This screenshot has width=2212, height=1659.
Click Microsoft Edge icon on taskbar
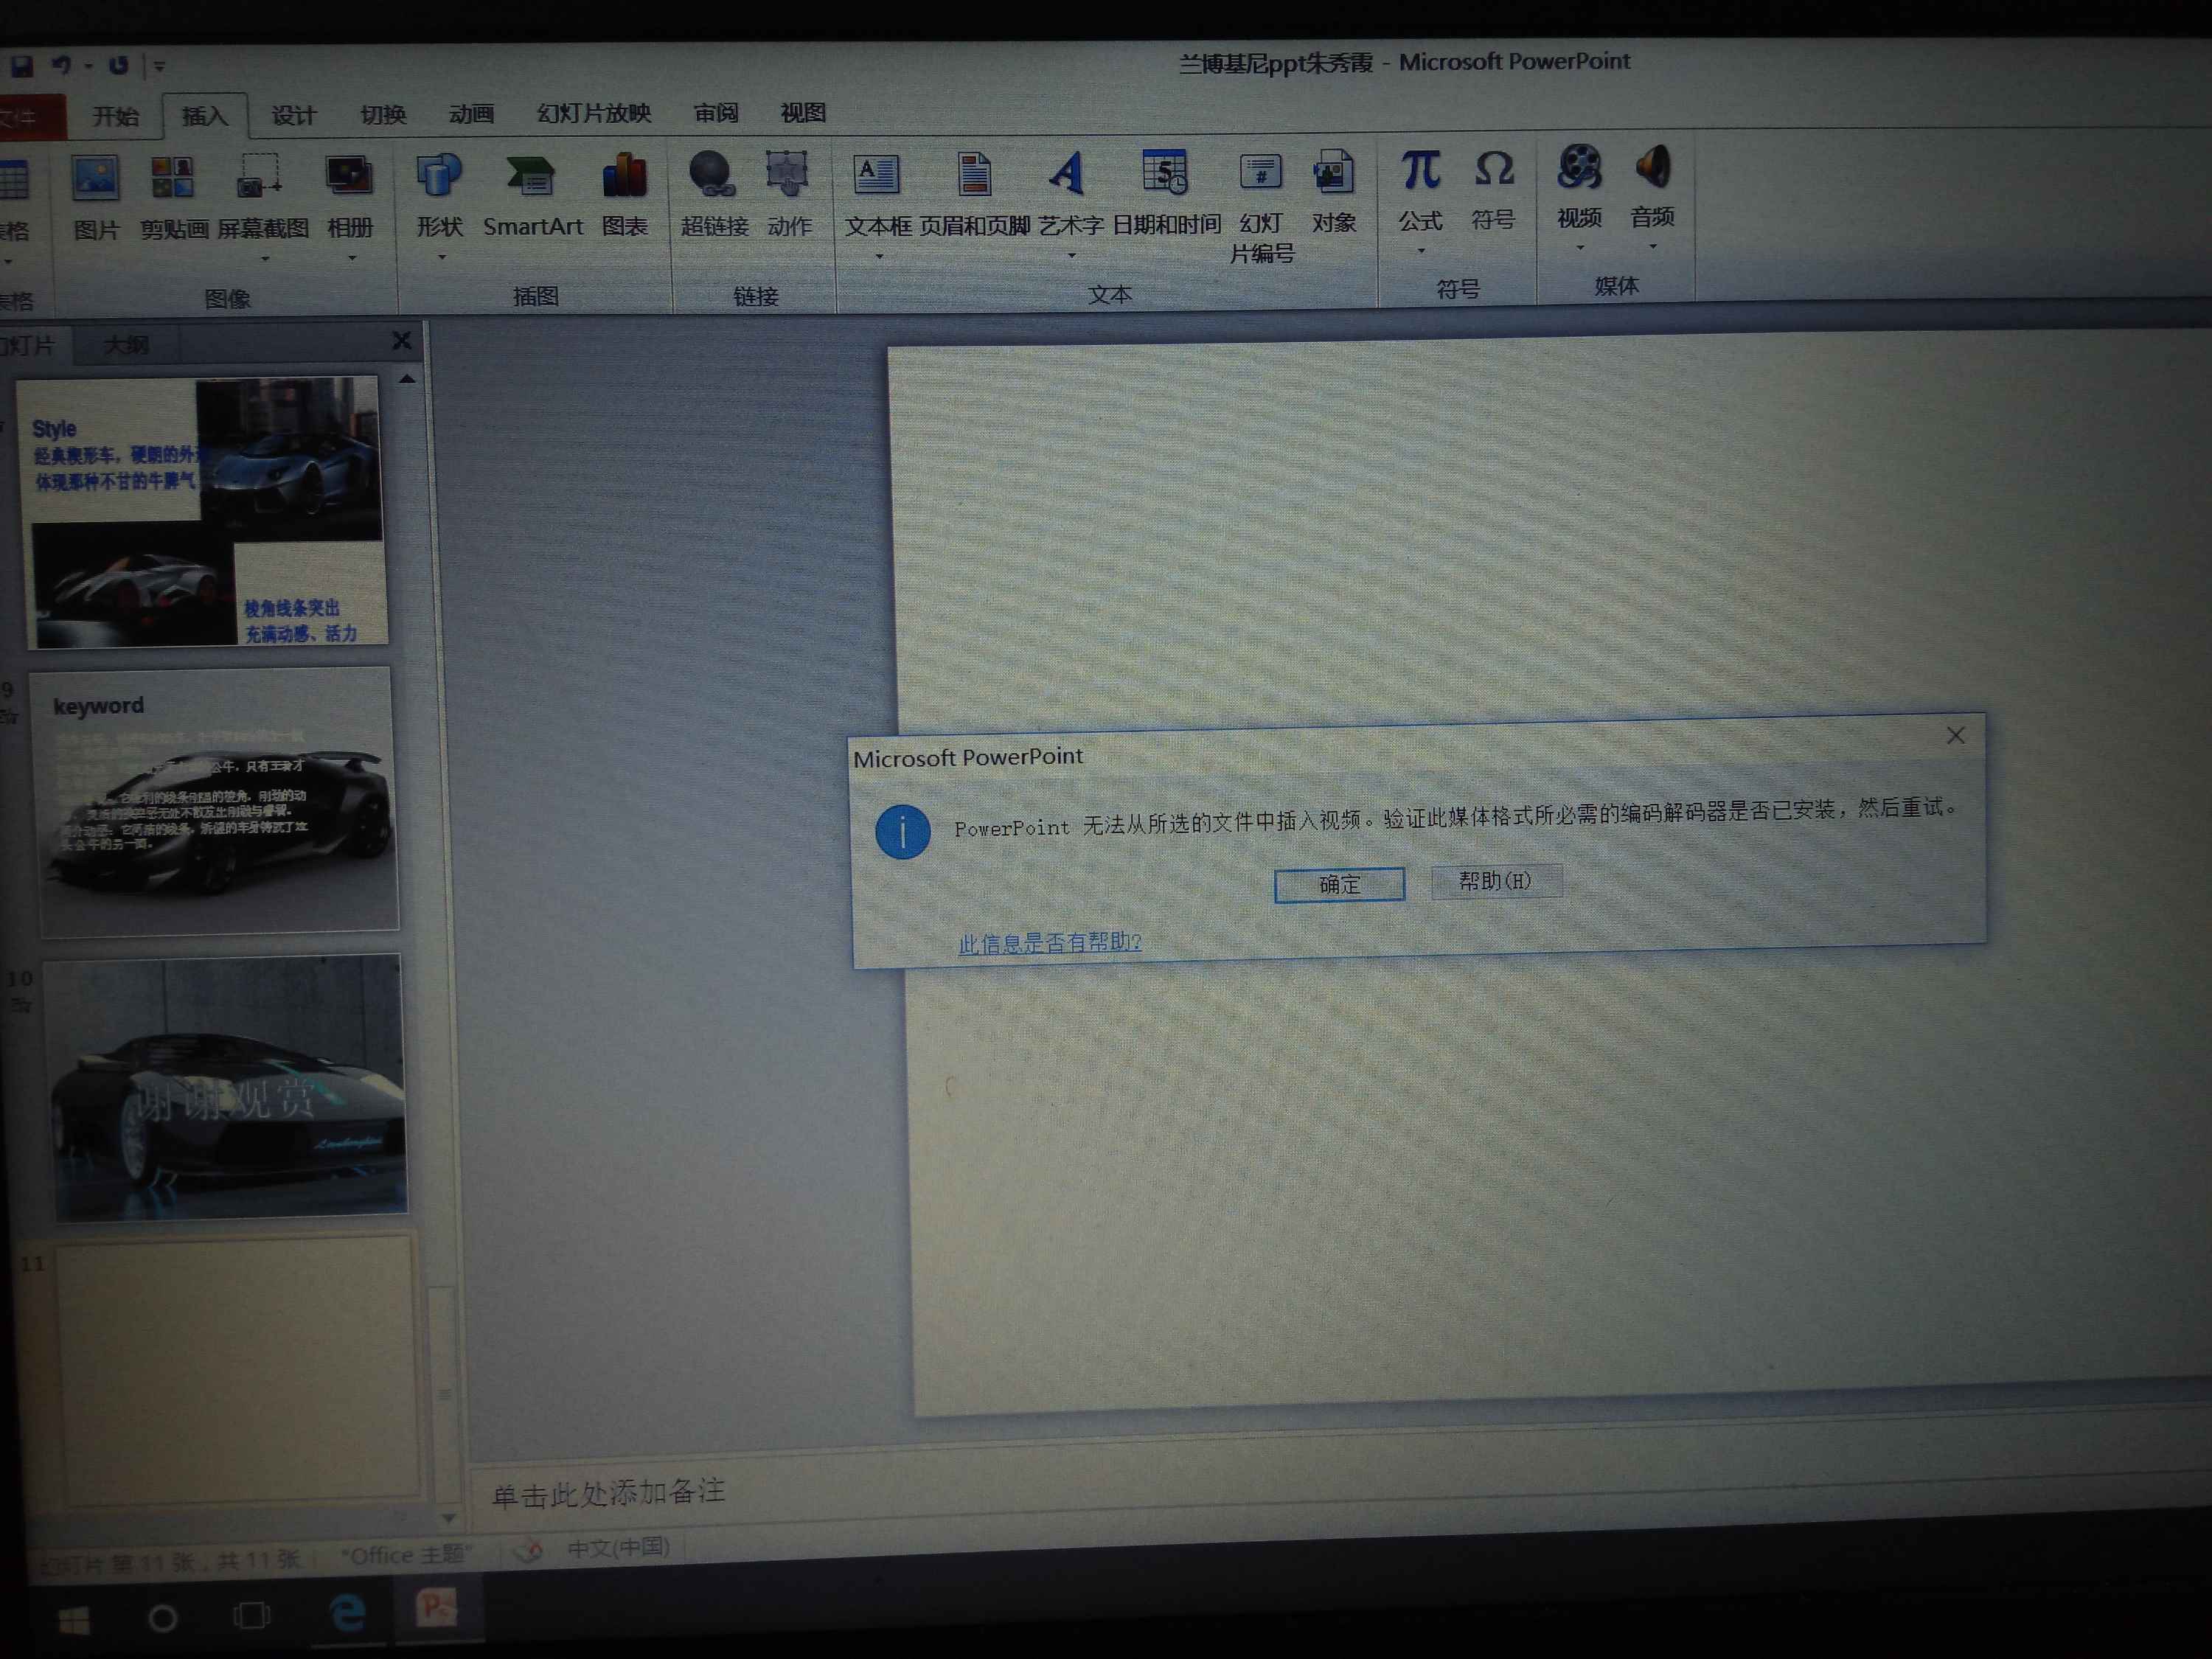pyautogui.click(x=347, y=1612)
